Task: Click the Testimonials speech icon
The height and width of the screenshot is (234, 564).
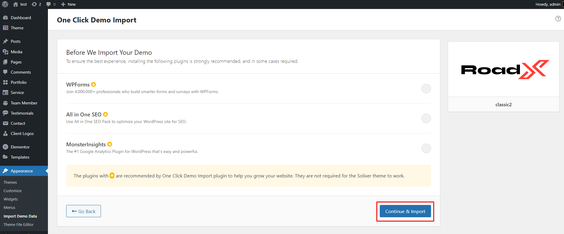Action: point(5,113)
